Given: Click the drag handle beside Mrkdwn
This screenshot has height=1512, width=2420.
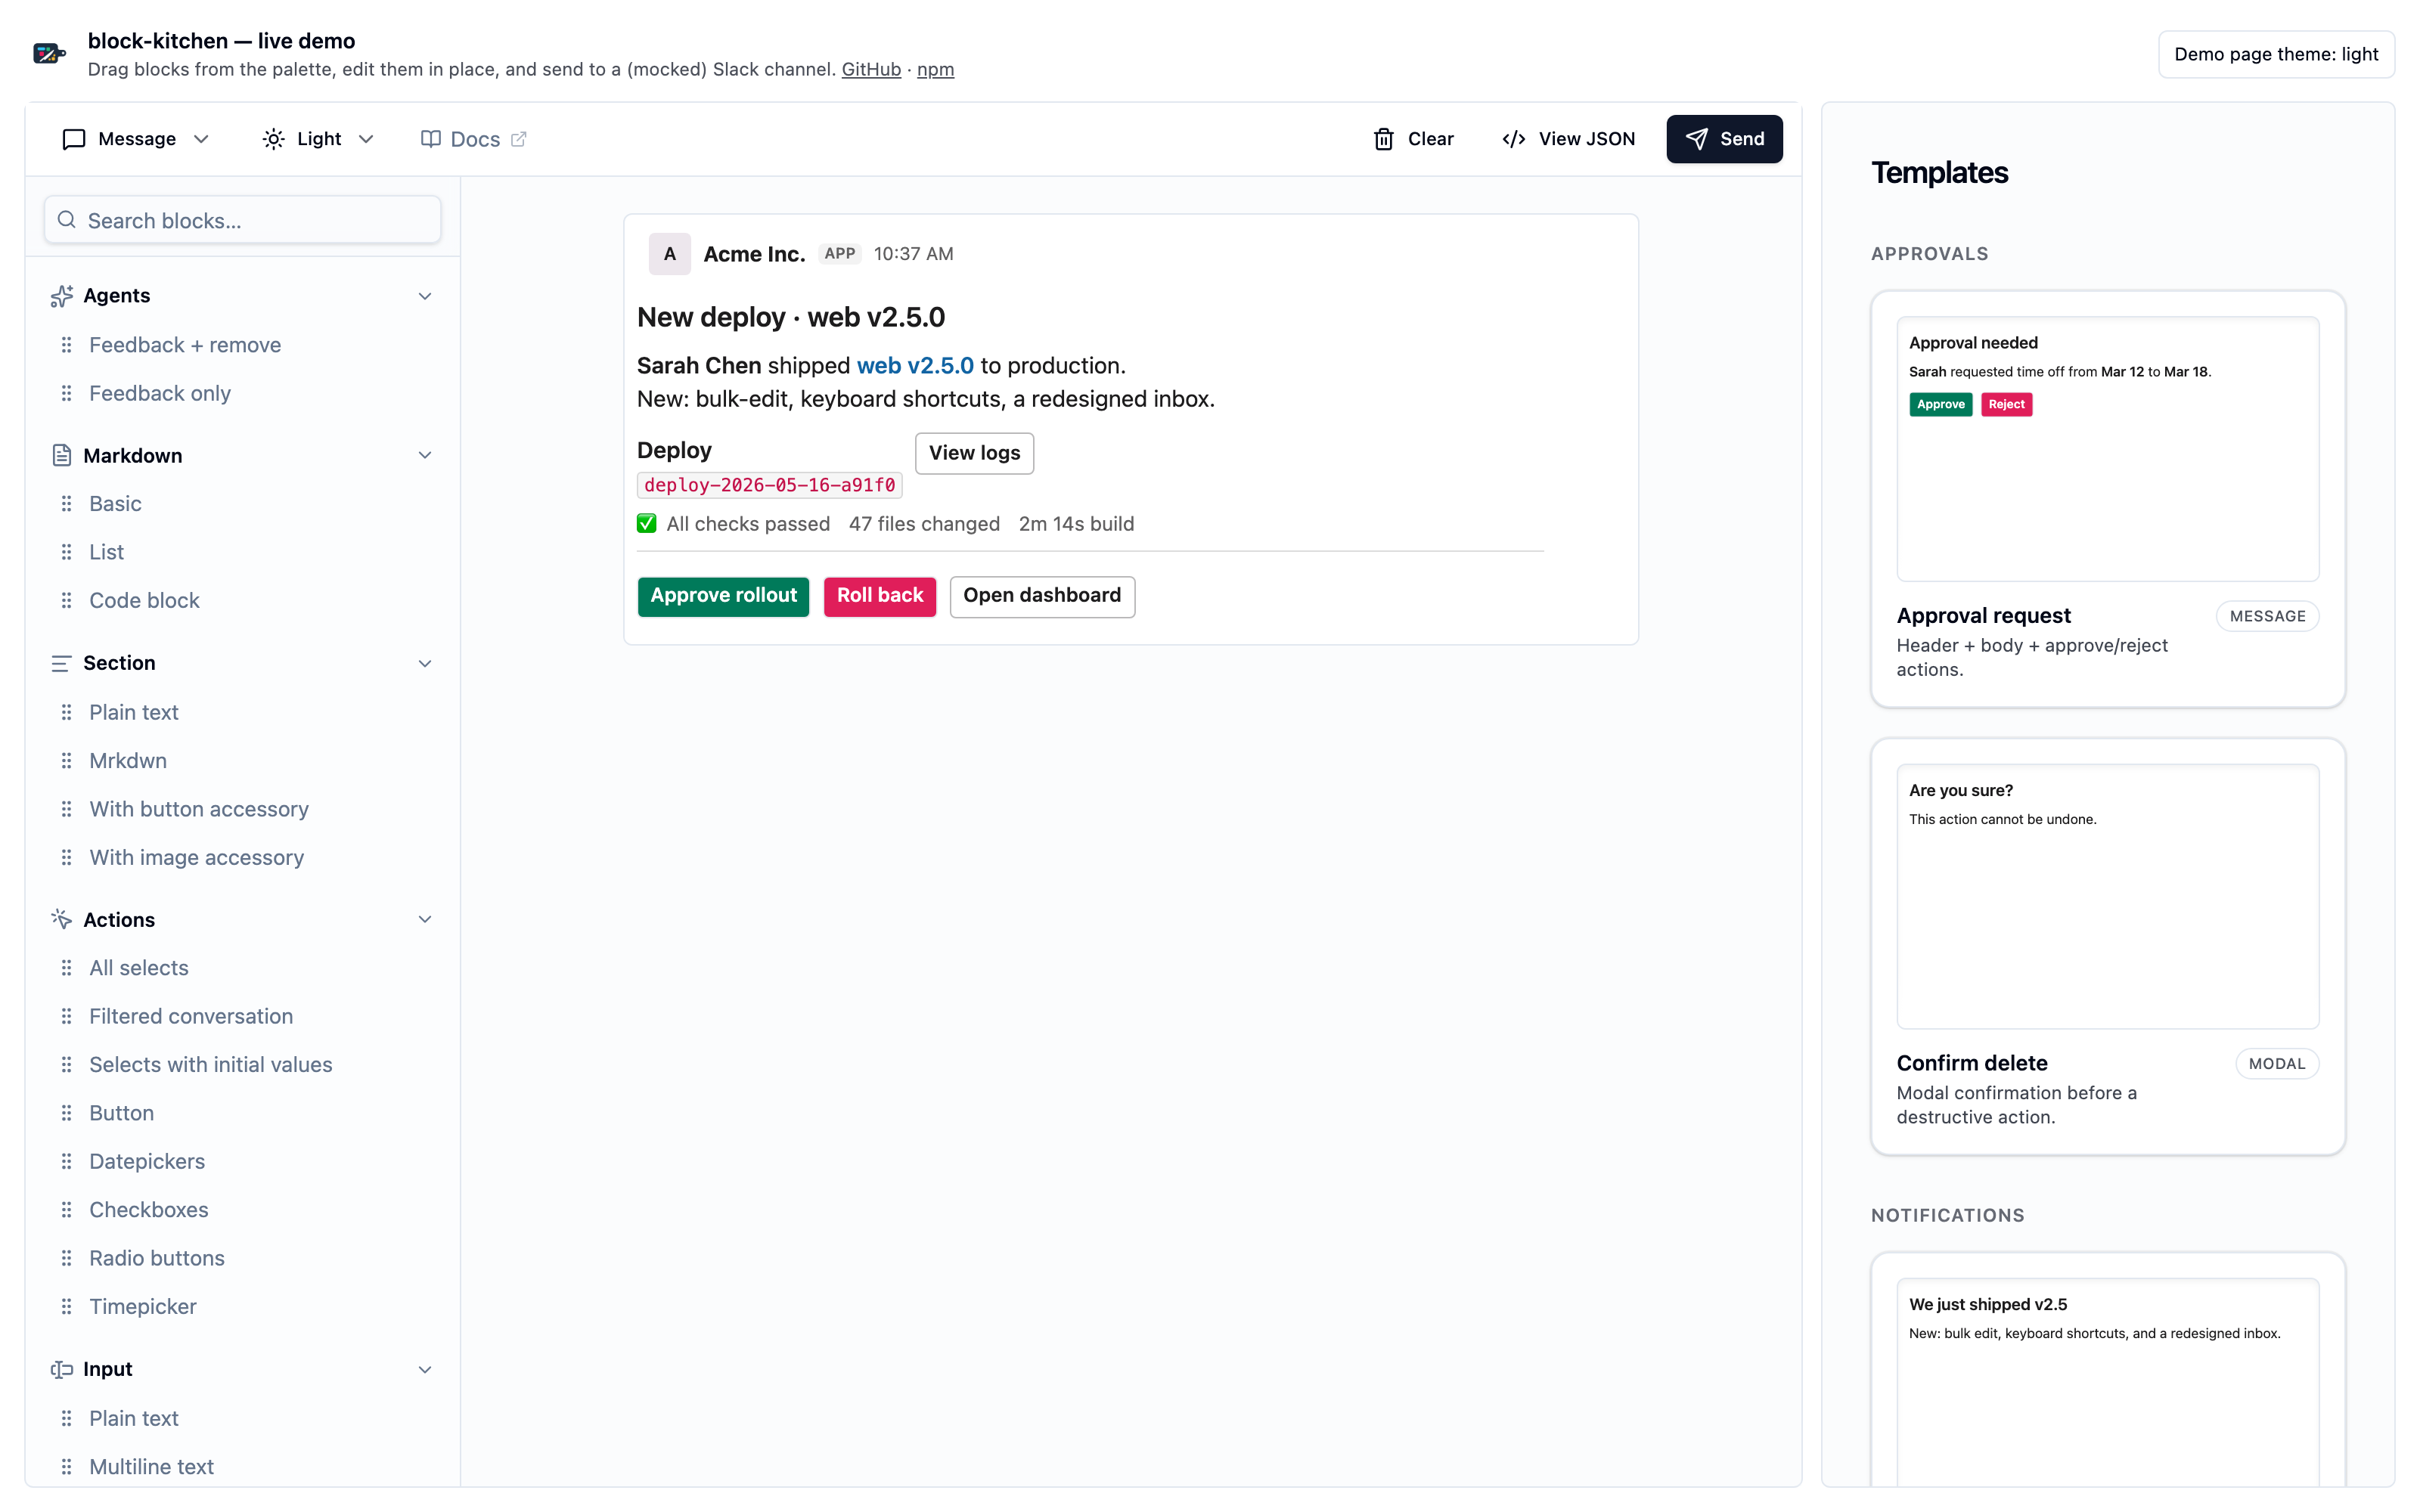Looking at the screenshot, I should click(x=66, y=761).
